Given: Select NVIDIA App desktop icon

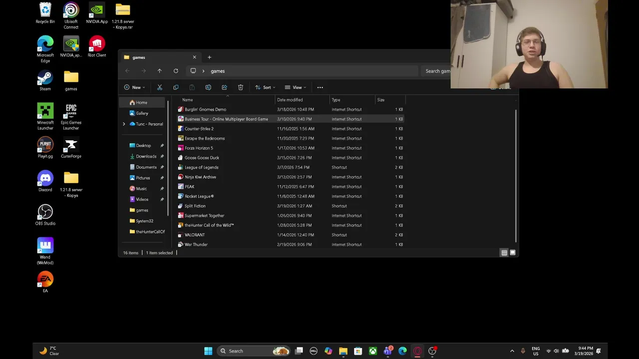Looking at the screenshot, I should [97, 13].
